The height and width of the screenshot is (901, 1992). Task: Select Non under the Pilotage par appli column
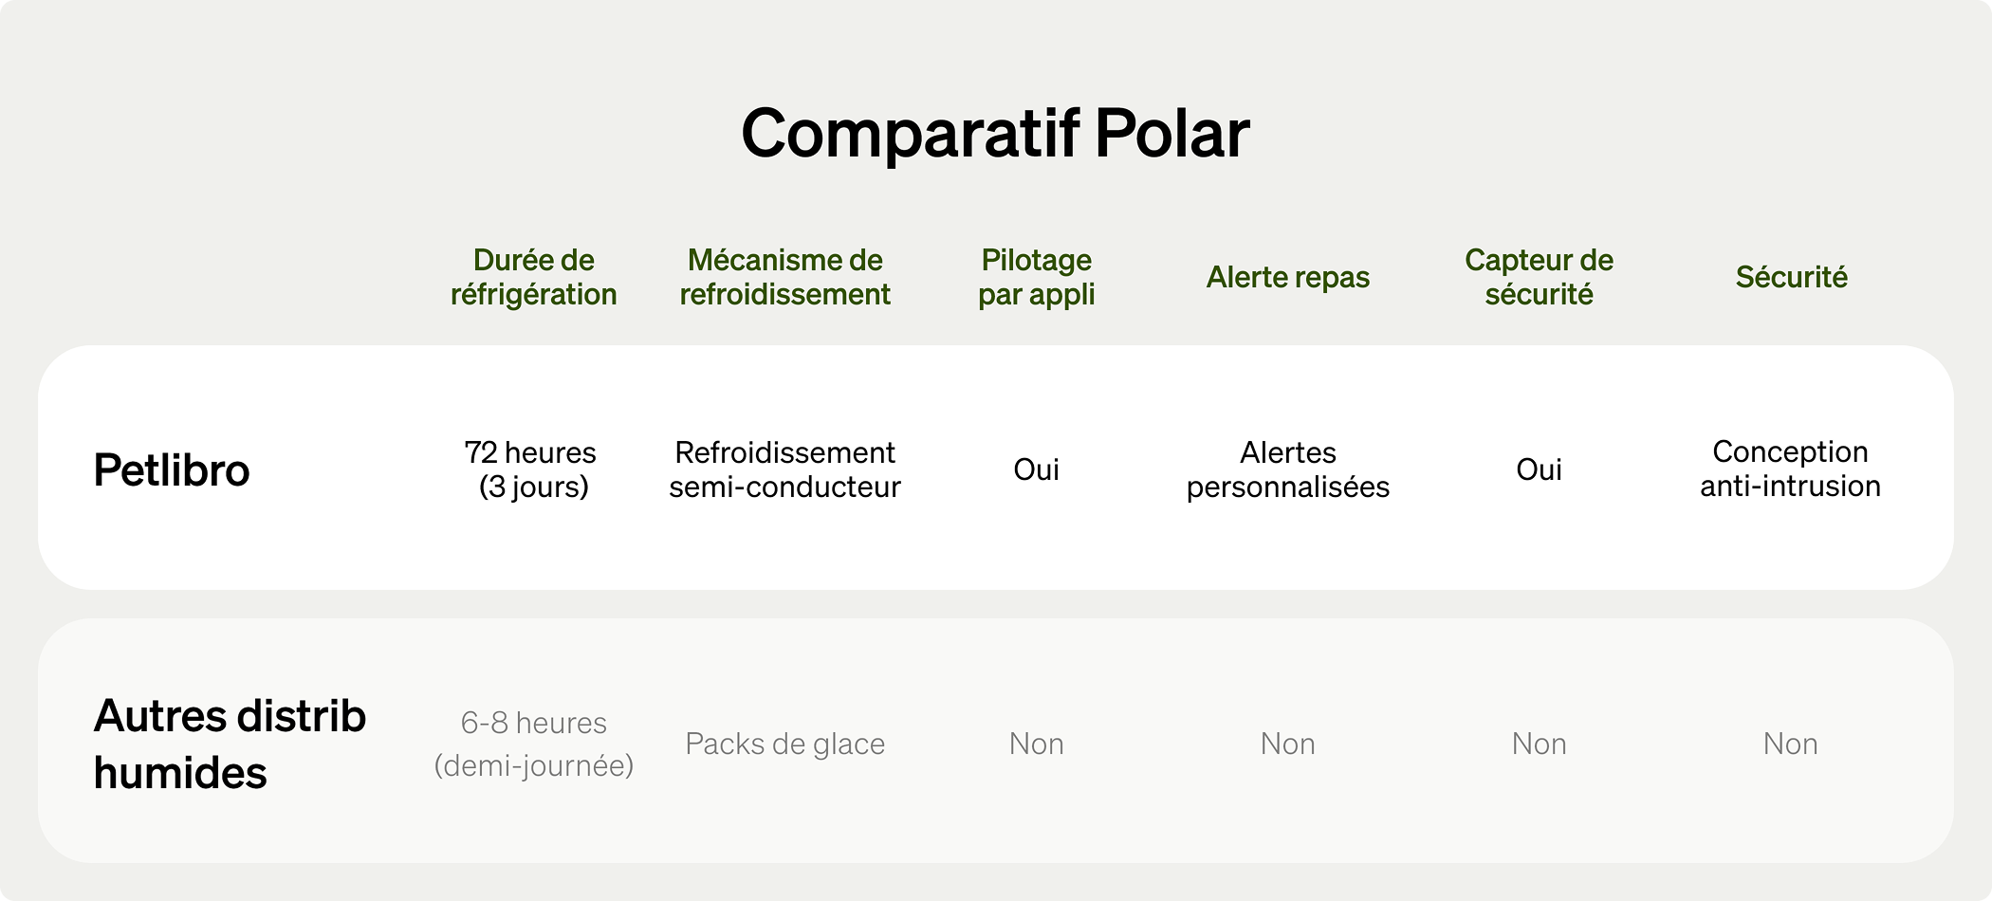point(1036,744)
